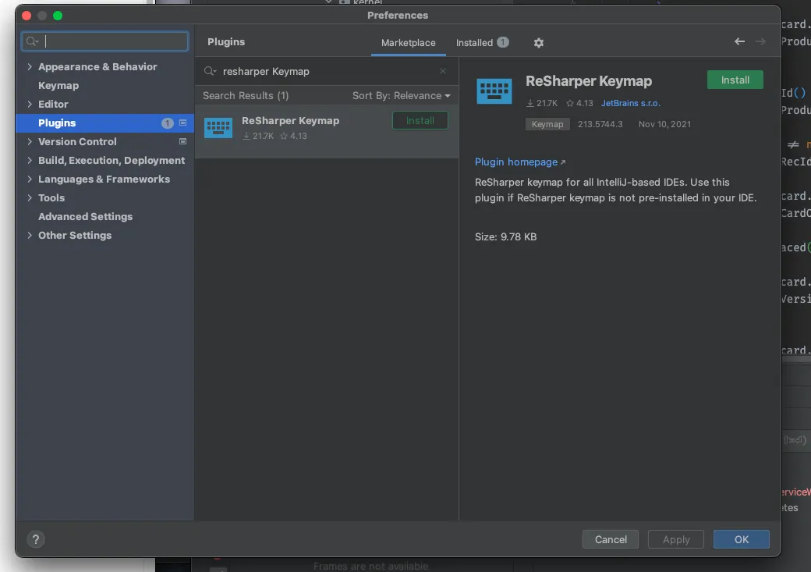Image resolution: width=811 pixels, height=572 pixels.
Task: Click the Plugins update count badge
Action: coord(167,123)
